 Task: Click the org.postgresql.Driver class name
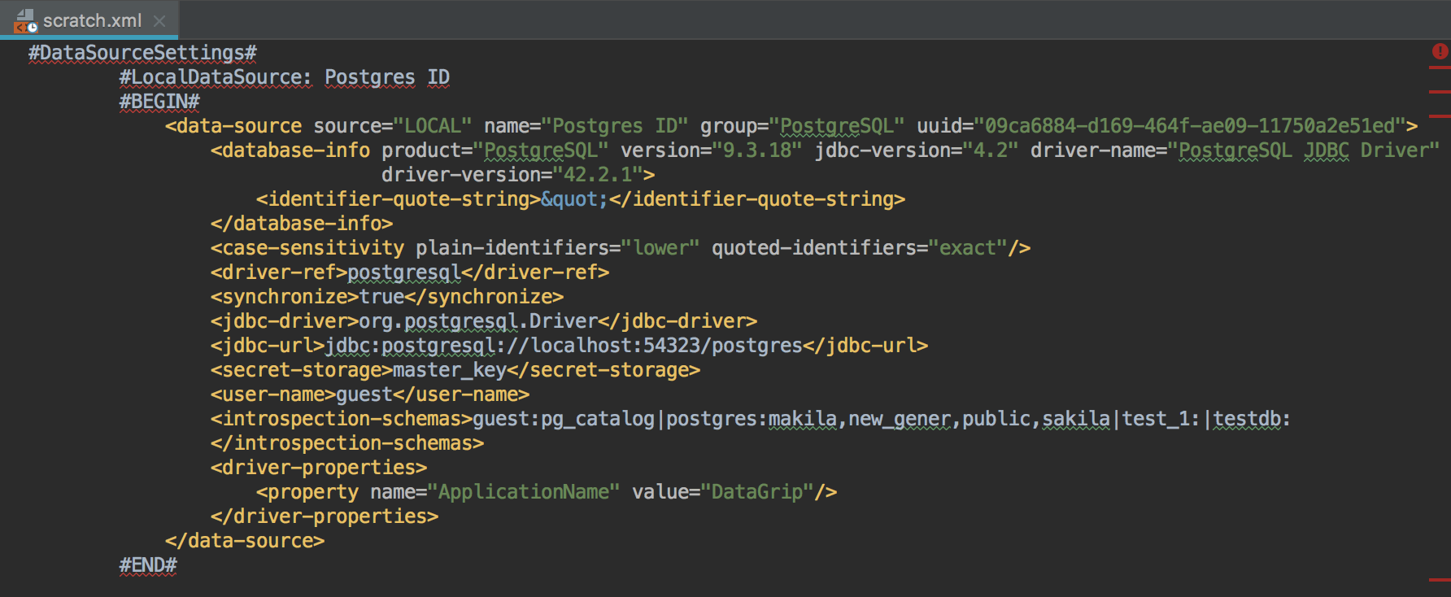coord(478,321)
